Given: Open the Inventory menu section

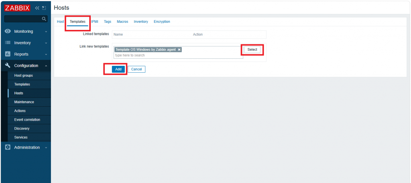Looking at the screenshot, I should pyautogui.click(x=26, y=43).
